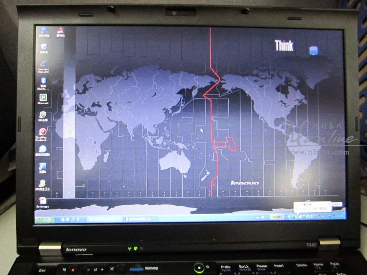Launch the Internet Explorer desktop shortcut

[x=44, y=66]
